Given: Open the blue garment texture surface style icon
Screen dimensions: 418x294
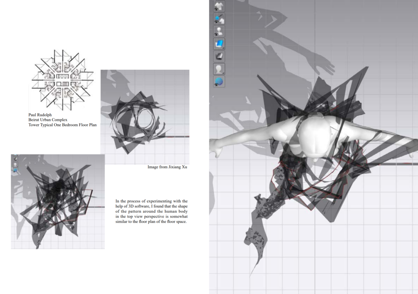Looking at the screenshot, I should pos(219,44).
